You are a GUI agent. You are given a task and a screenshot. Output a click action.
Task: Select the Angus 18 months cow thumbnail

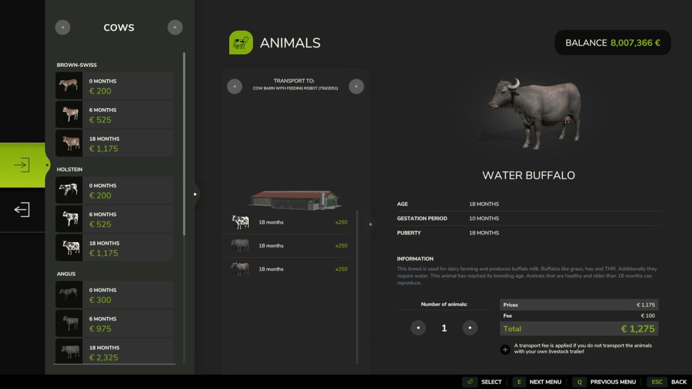pyautogui.click(x=69, y=351)
